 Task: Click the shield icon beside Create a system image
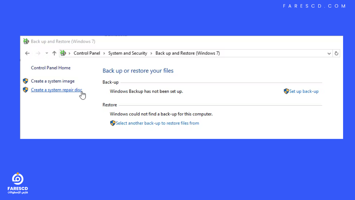point(26,81)
